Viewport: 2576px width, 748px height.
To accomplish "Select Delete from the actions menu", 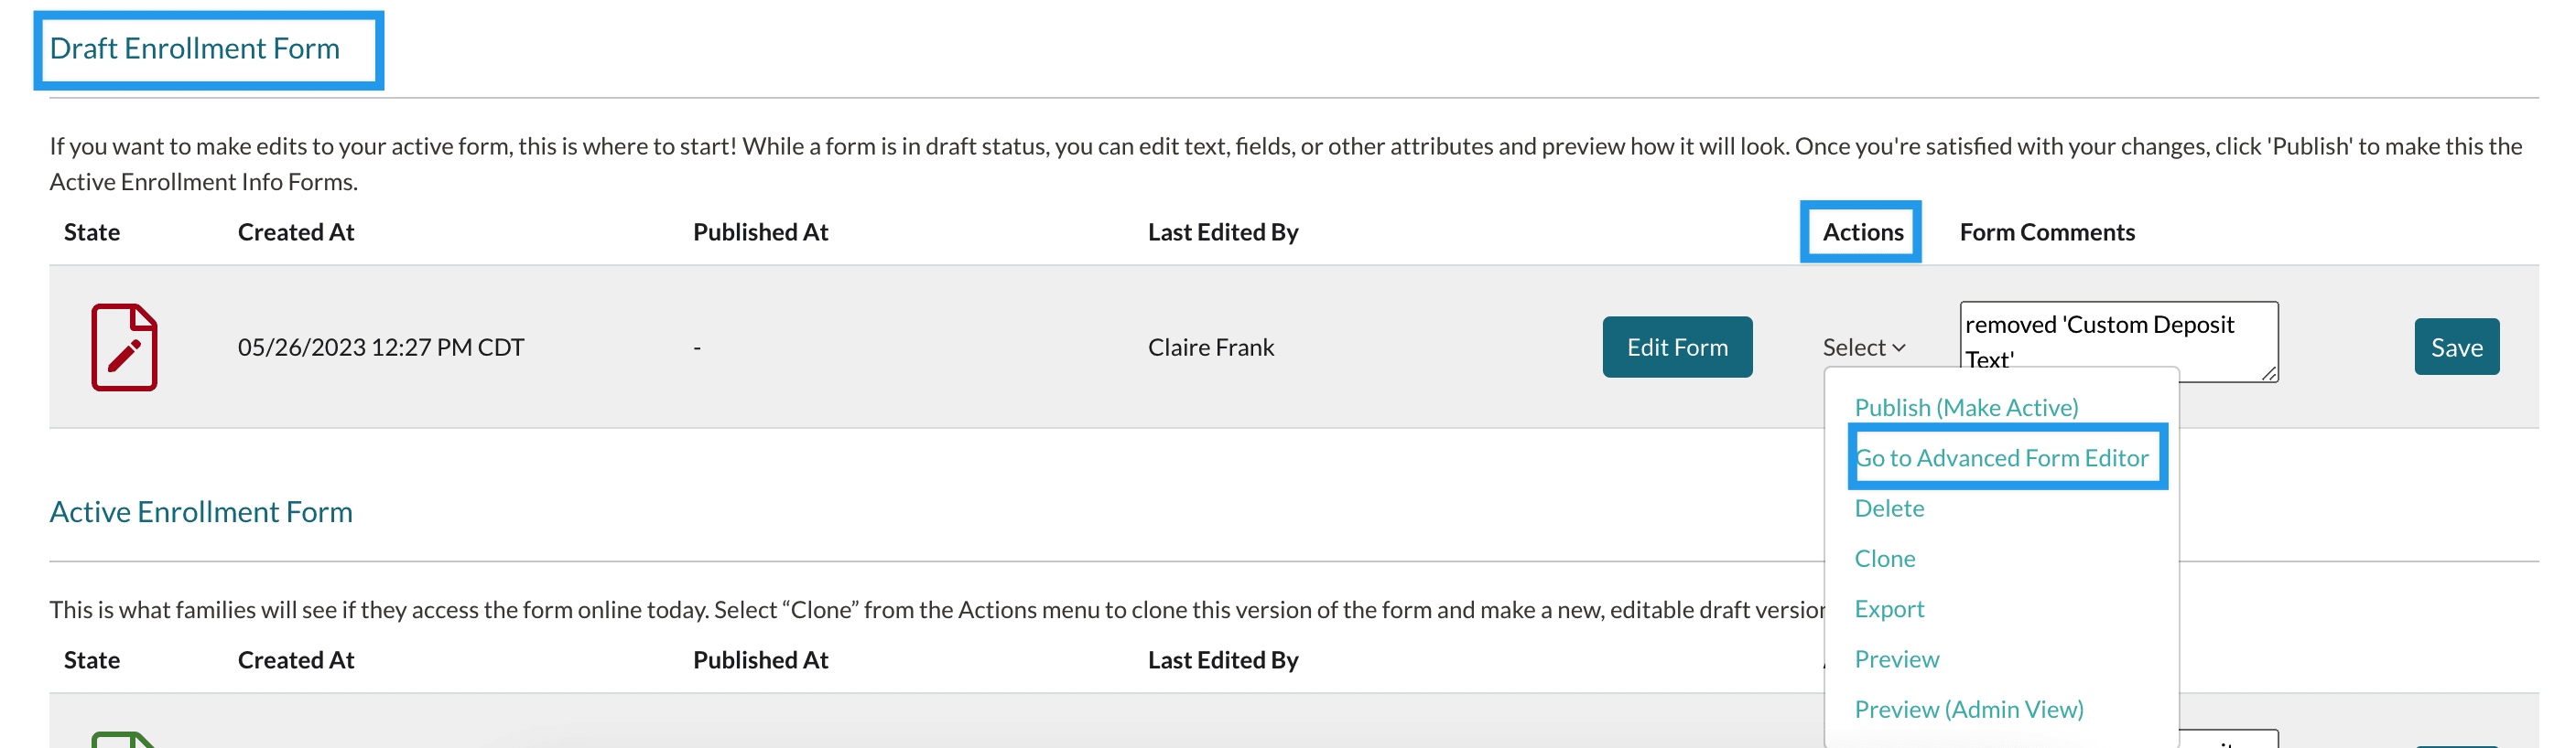I will pyautogui.click(x=1888, y=508).
